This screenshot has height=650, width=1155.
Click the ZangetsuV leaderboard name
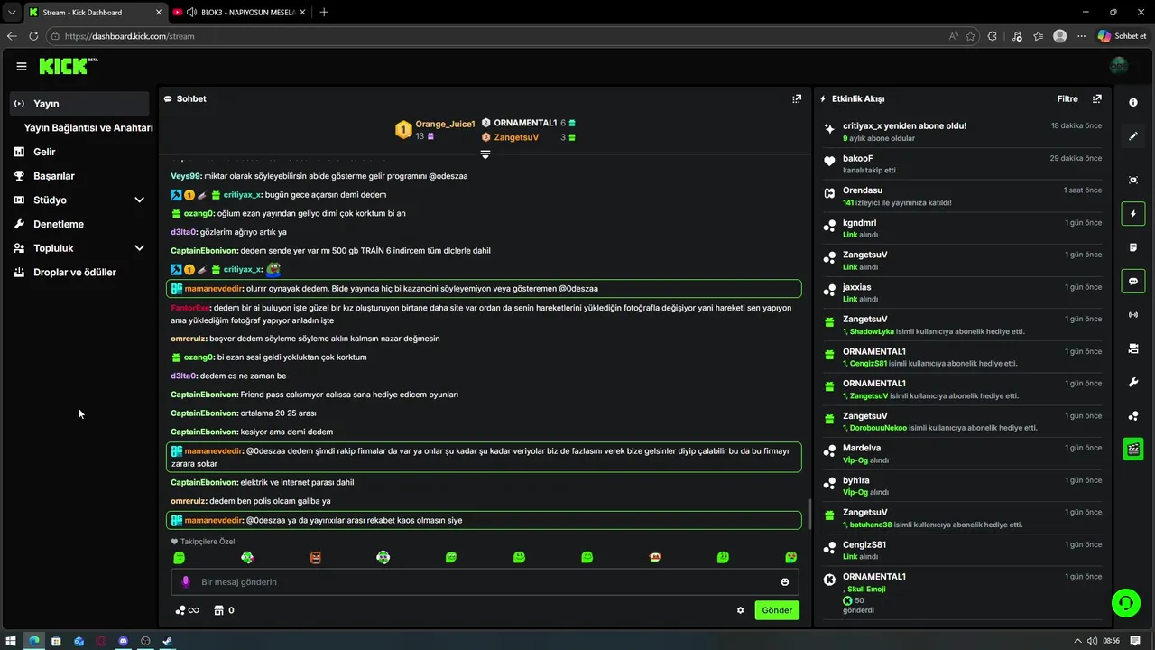tap(516, 137)
